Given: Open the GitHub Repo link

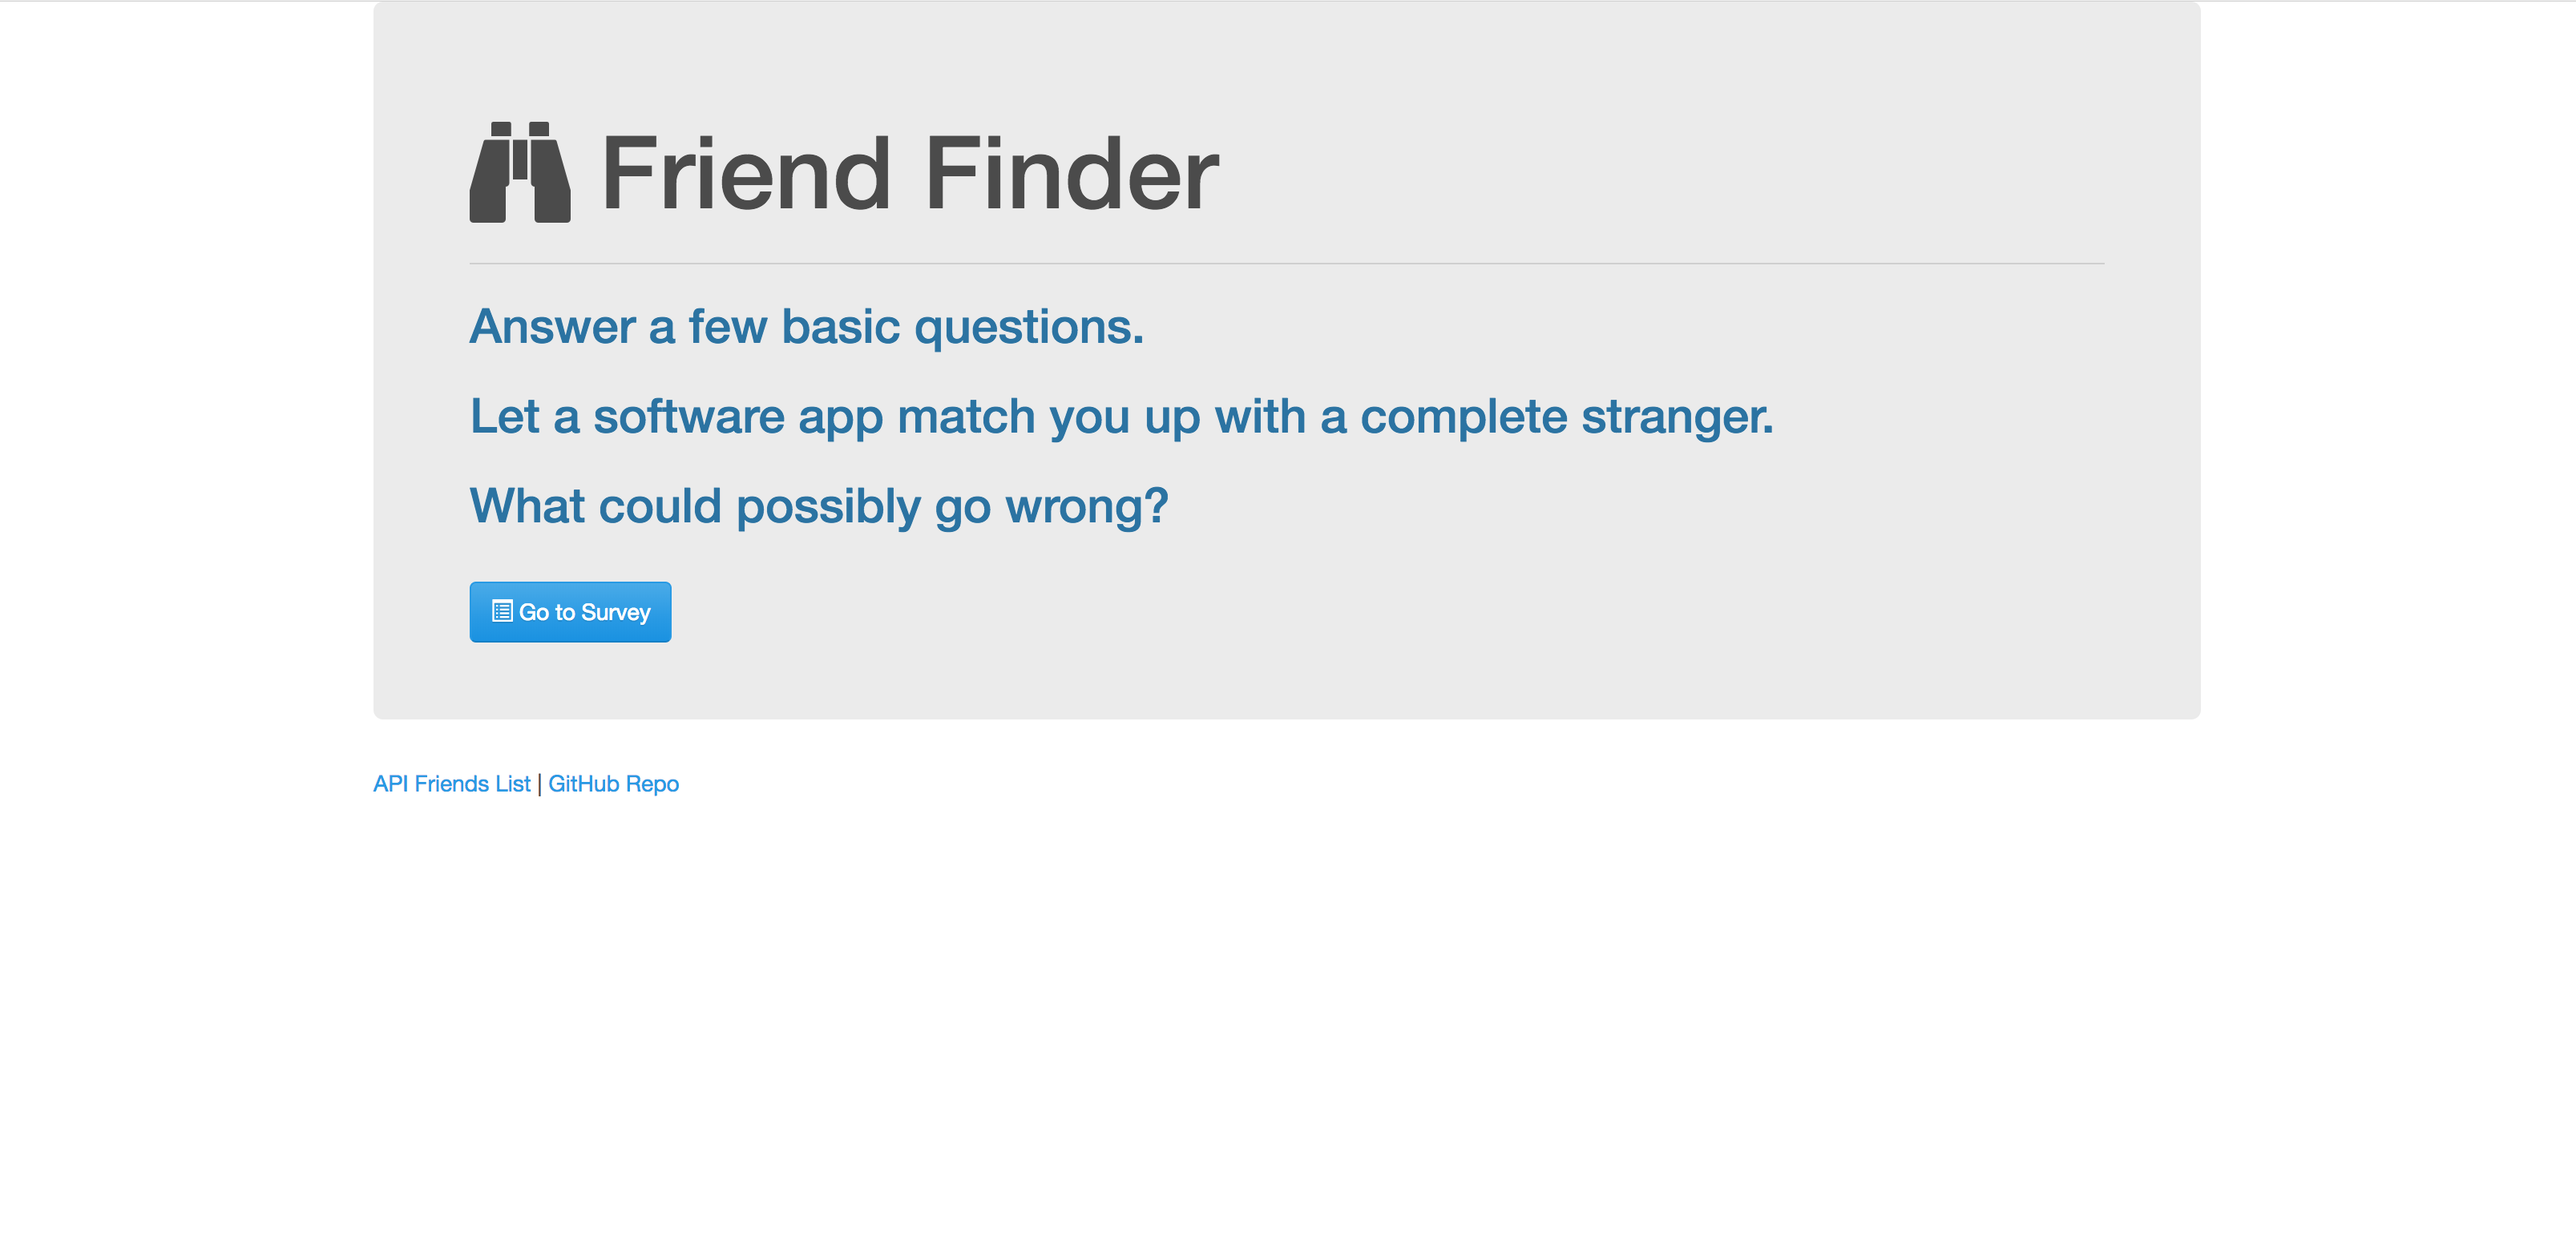Looking at the screenshot, I should [613, 784].
